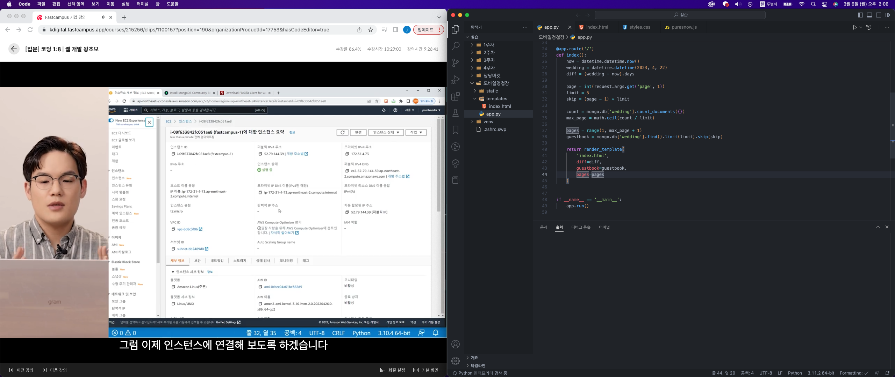Open macOS Spotlight search icon
The image size is (895, 377).
tap(813, 4)
